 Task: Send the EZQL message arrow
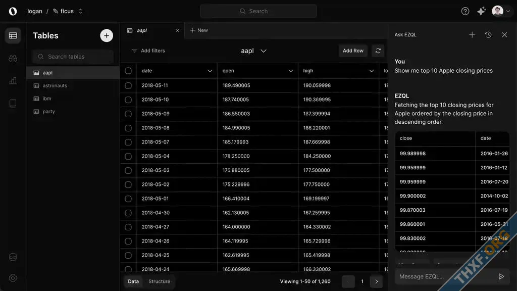[x=501, y=276]
